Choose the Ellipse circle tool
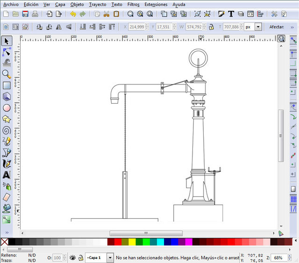This screenshot has height=263, width=299. (7, 108)
